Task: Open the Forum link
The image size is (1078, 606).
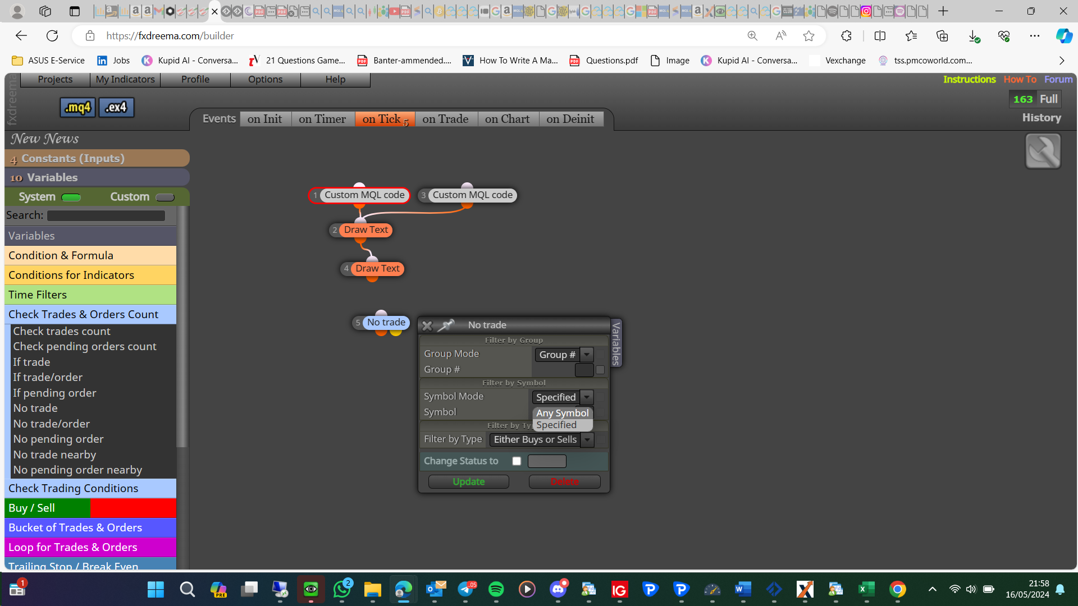Action: point(1058,80)
